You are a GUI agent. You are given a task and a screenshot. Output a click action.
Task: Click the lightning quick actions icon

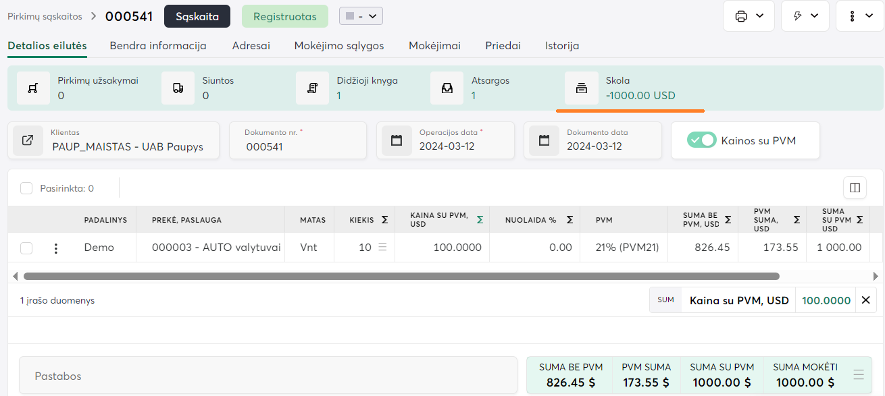click(797, 16)
